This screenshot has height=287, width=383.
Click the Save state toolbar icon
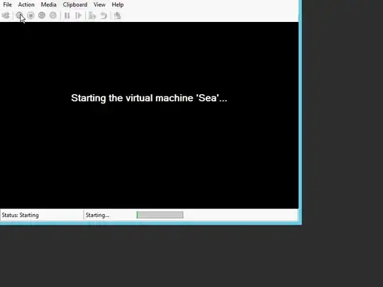(x=53, y=16)
